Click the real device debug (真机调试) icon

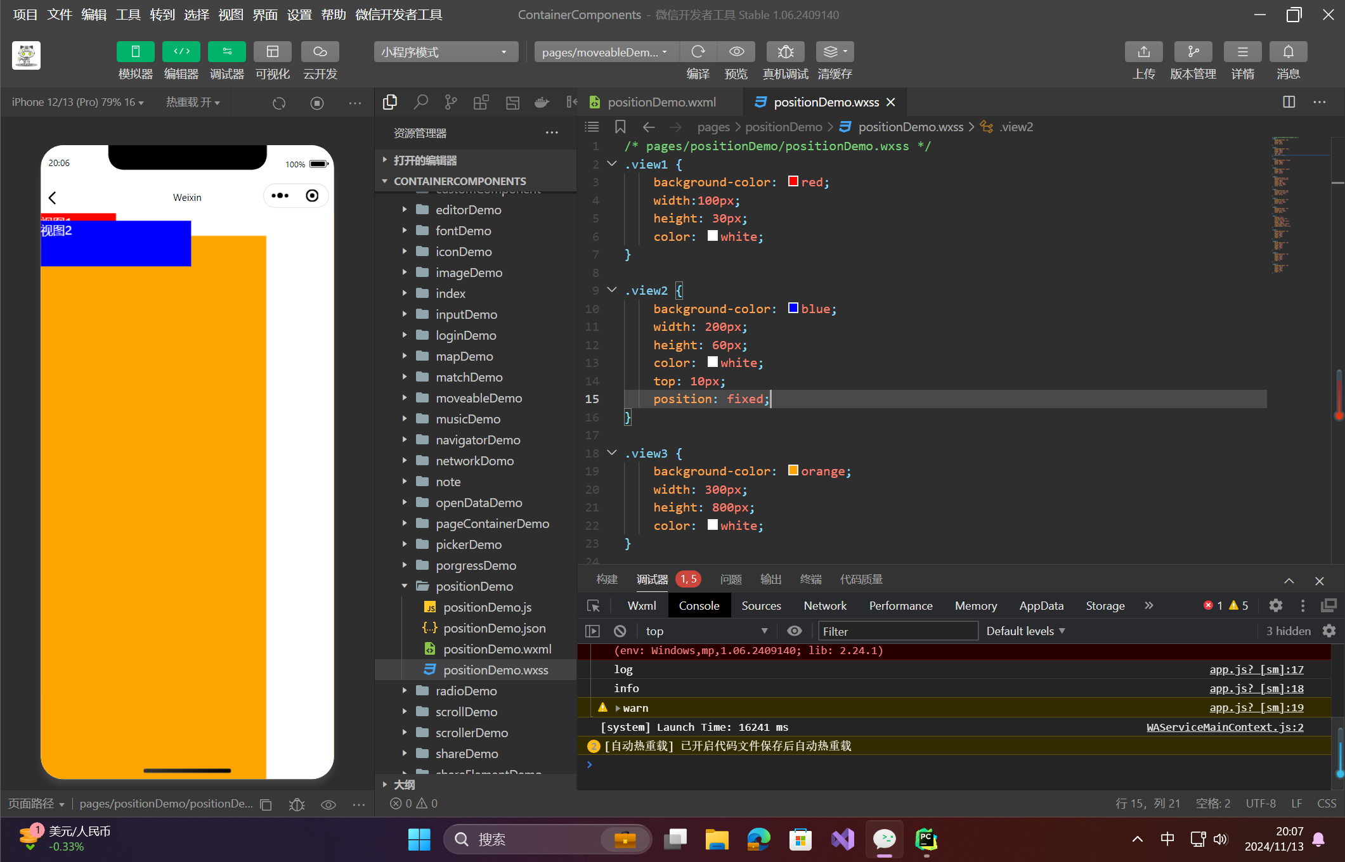click(x=785, y=52)
